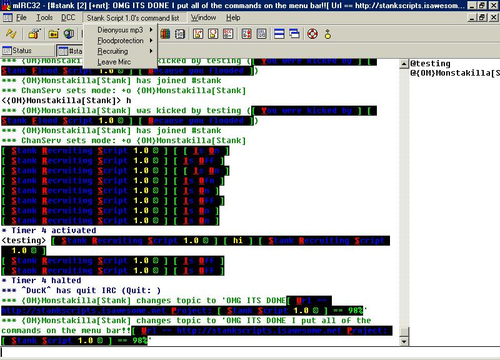Click the mIRC system menu icon beside File
Image resolution: width=500 pixels, height=360 pixels.
[7, 17]
